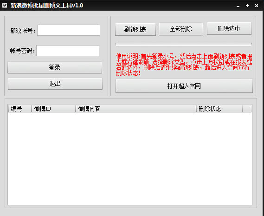Maximize window with the plus icon
The width and height of the screenshot is (264, 216).
coord(247,6)
